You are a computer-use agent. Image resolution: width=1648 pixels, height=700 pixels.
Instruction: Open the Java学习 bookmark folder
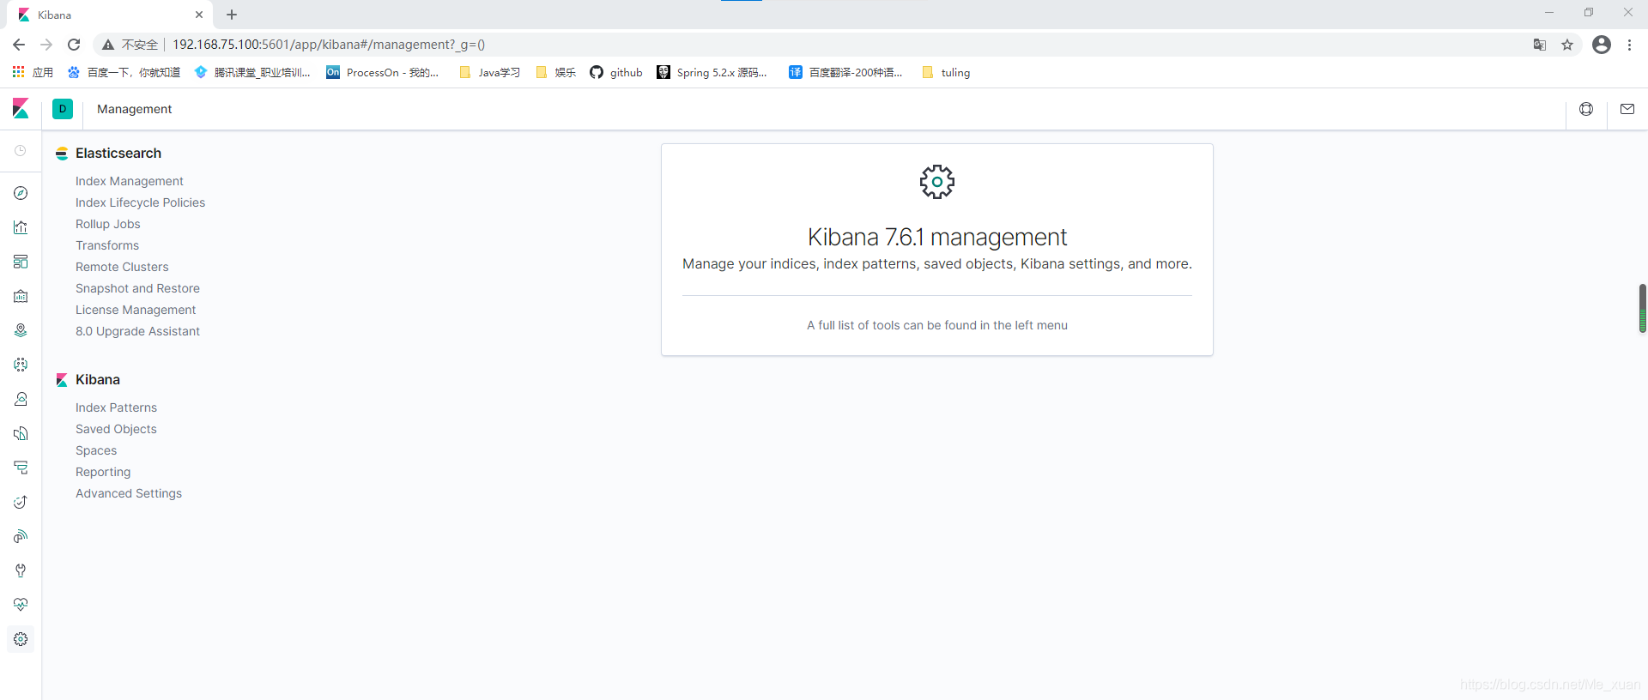[x=490, y=72]
